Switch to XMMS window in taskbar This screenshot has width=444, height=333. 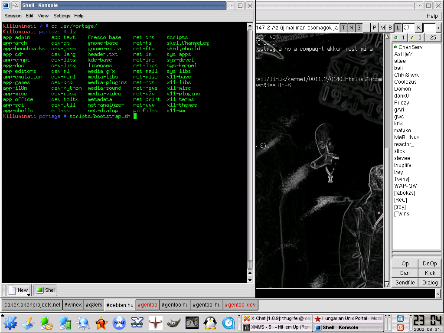coord(277,327)
